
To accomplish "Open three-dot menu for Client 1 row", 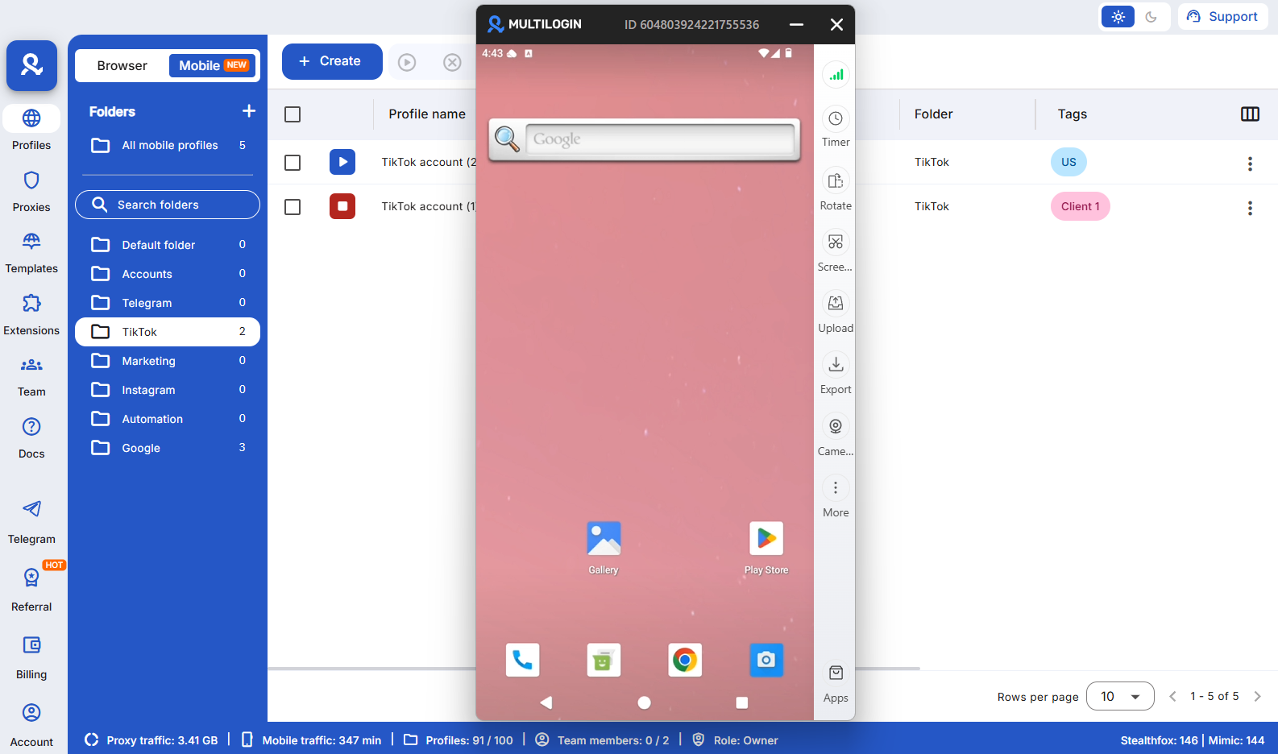I will point(1250,208).
